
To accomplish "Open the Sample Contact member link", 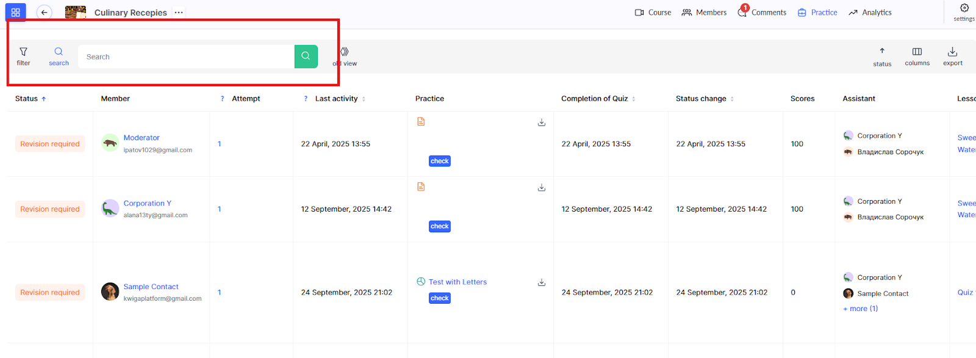I will pyautogui.click(x=151, y=287).
